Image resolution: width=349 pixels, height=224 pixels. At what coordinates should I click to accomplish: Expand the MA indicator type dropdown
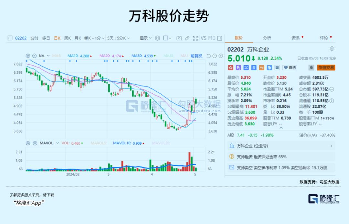pyautogui.click(x=48, y=56)
